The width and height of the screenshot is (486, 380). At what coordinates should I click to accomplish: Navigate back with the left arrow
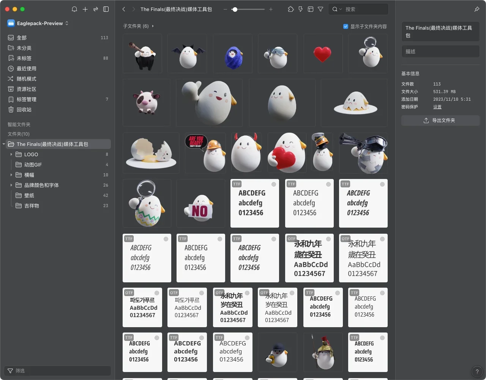[x=124, y=9]
